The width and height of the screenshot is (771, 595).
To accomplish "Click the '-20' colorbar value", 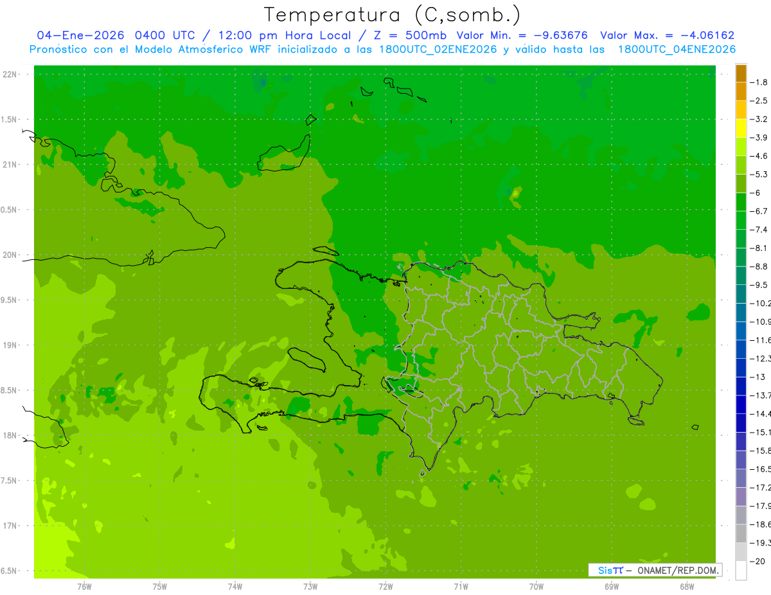I will point(758,562).
